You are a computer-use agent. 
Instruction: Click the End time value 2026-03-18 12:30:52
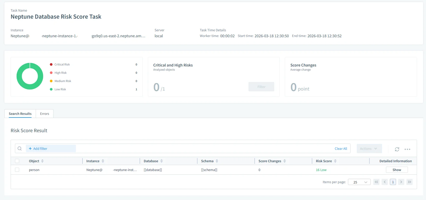coord(324,36)
